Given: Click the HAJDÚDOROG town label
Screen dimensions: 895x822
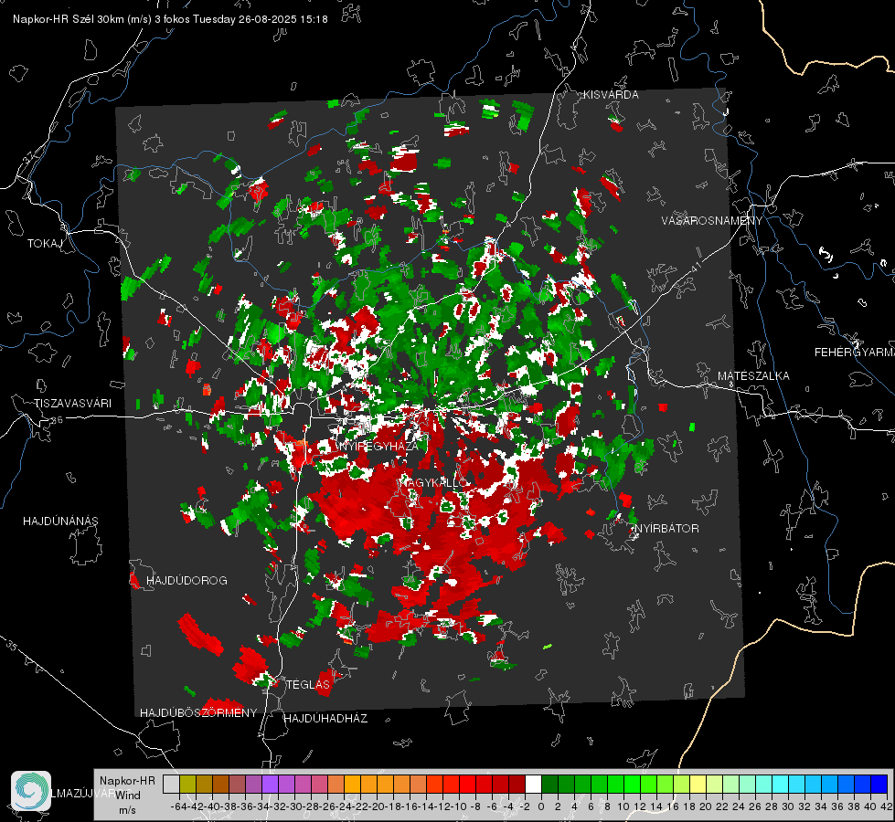Looking at the screenshot, I should pyautogui.click(x=186, y=581).
